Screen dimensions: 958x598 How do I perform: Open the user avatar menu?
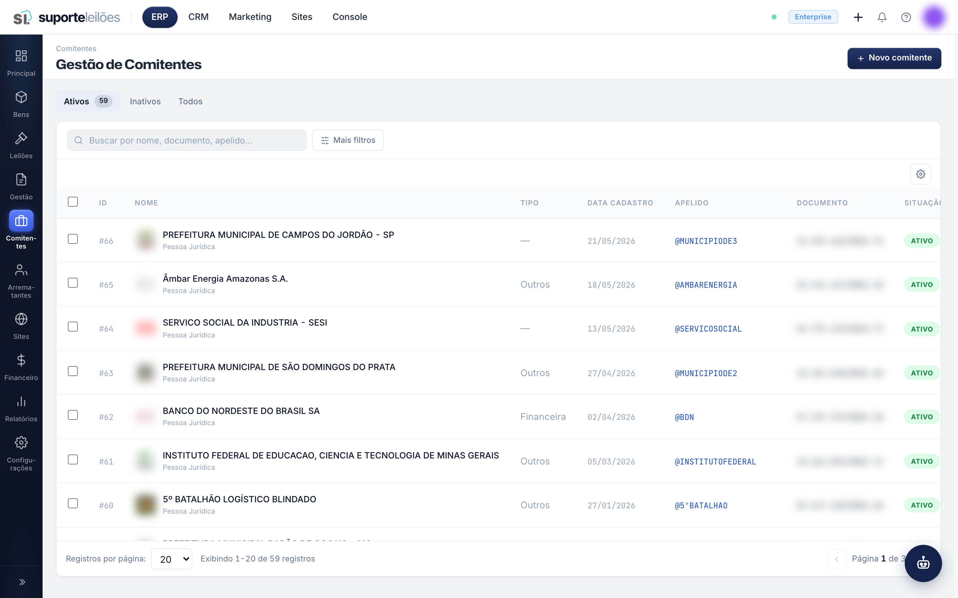click(934, 17)
